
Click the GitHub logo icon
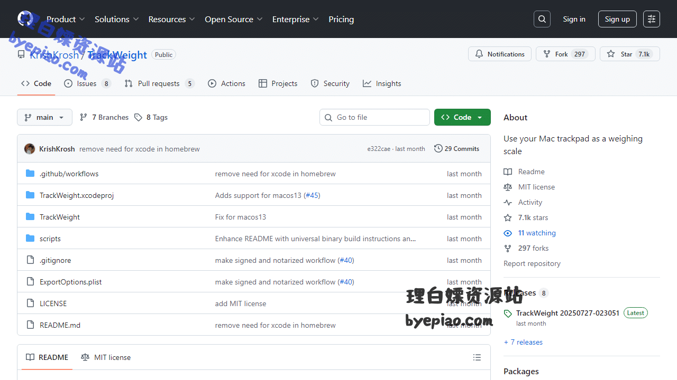25,19
